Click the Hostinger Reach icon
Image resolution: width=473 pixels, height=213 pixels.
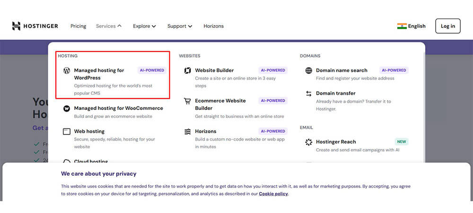point(308,142)
